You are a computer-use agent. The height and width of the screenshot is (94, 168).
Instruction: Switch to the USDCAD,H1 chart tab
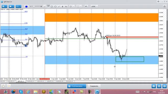coord(41,81)
